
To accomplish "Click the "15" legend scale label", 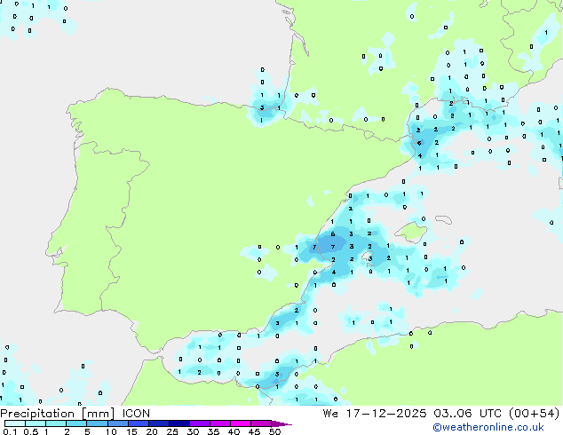I will [131, 431].
